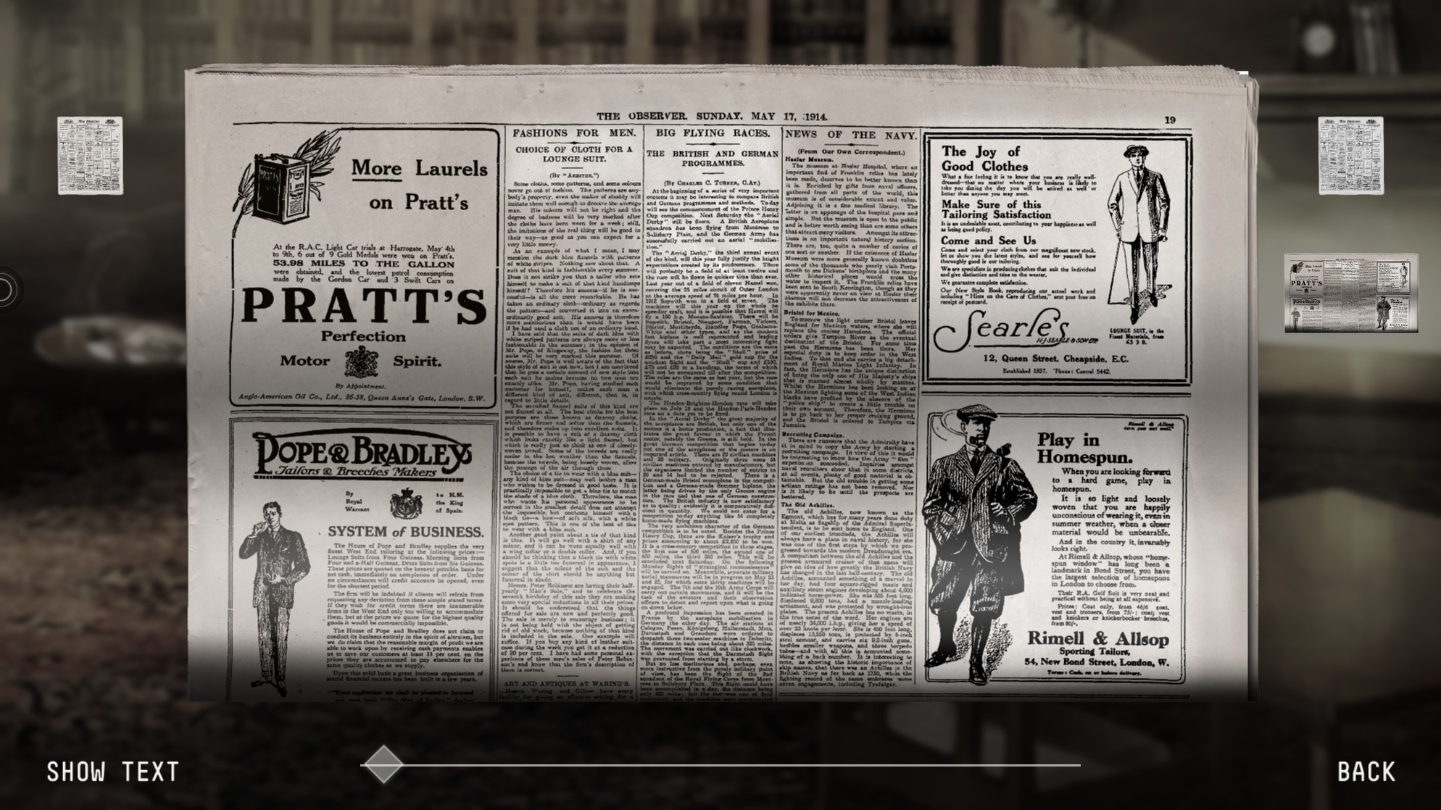Click the 'FASHIONS FOR MEN.' column heading
The width and height of the screenshot is (1441, 810).
(574, 133)
